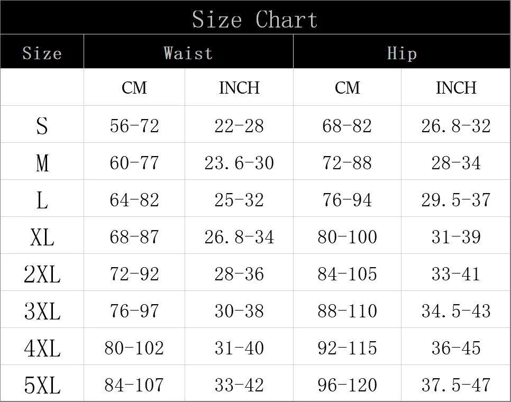Click the 2XL size label
This screenshot has height=402, width=511.
pos(42,274)
